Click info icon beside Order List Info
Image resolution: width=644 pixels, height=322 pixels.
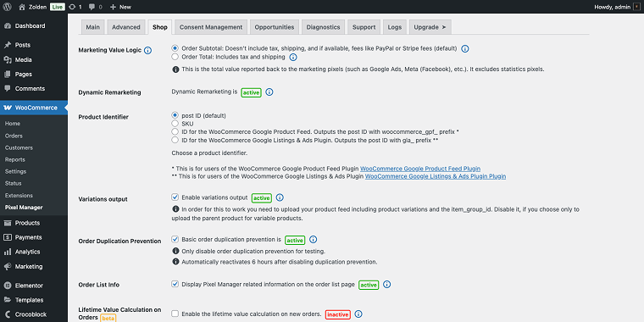(386, 284)
